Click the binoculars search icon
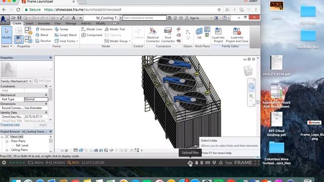This screenshot has width=324, height=182. click(x=169, y=18)
